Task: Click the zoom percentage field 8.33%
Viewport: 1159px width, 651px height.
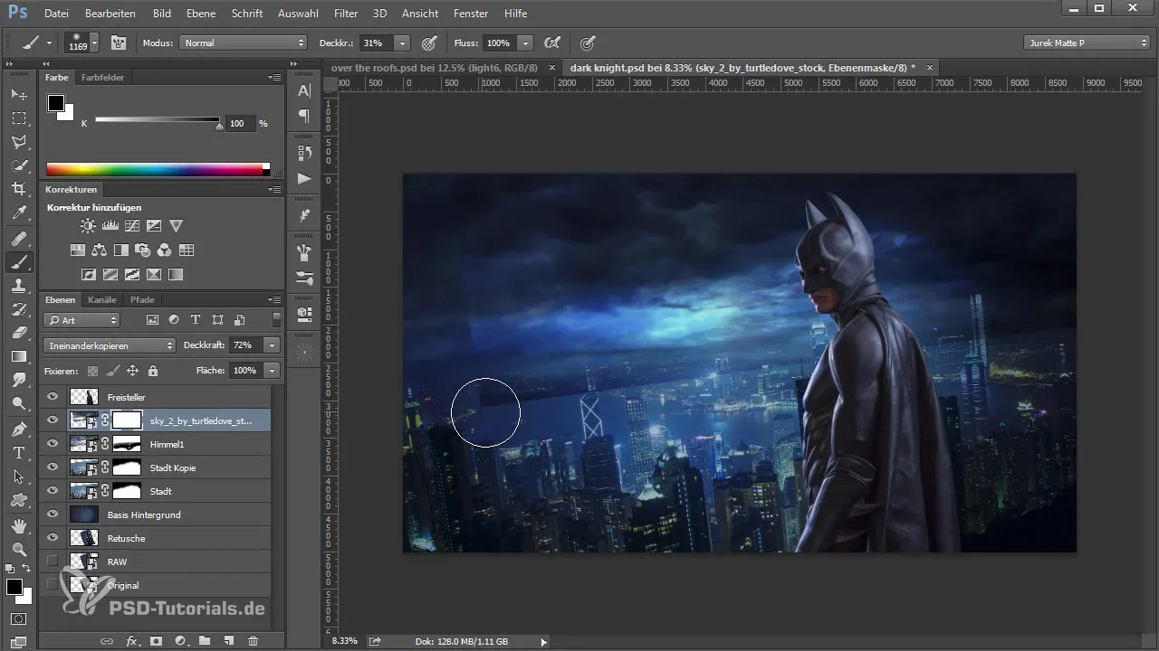Action: [x=344, y=641]
